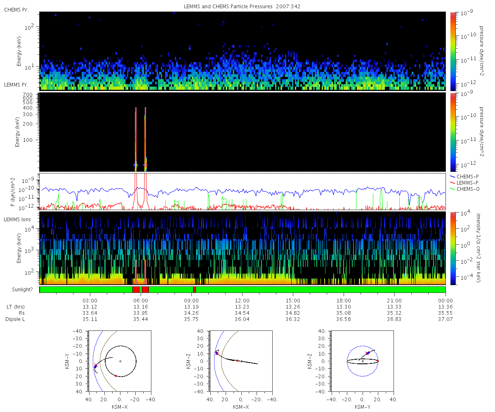This screenshot has height=412, width=495.
Task: Click the Dipole L value 36.83
Action: point(395,319)
